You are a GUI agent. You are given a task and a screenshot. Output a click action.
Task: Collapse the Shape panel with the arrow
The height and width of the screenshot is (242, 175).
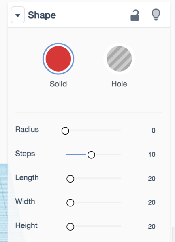point(18,15)
